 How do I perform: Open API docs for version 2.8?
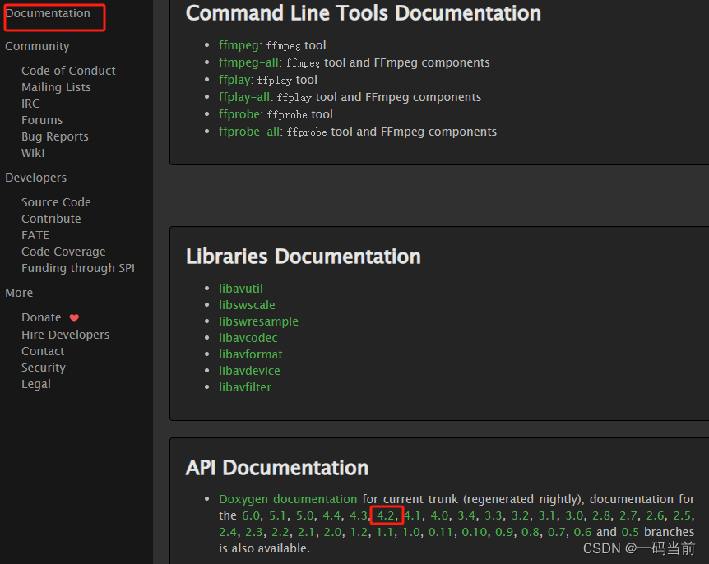coord(601,515)
